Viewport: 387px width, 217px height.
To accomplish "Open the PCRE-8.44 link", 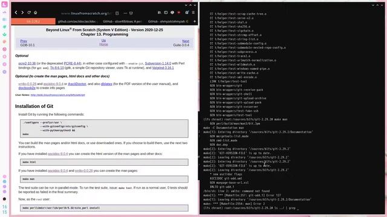I will [x=72, y=63].
